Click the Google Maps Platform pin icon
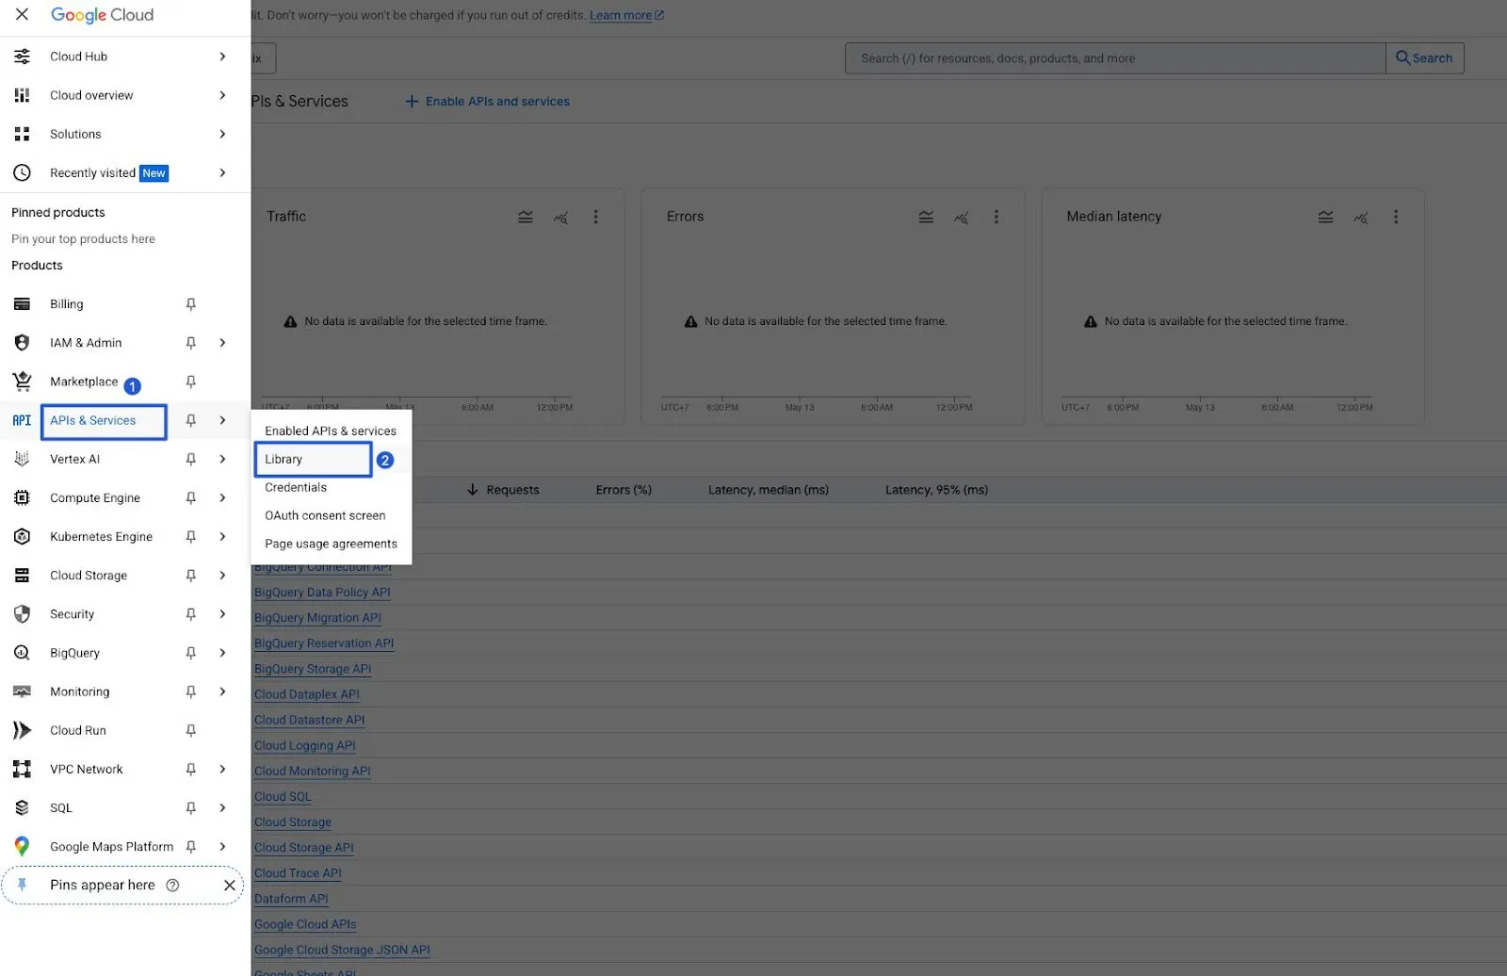The height and width of the screenshot is (976, 1507). click(x=22, y=846)
